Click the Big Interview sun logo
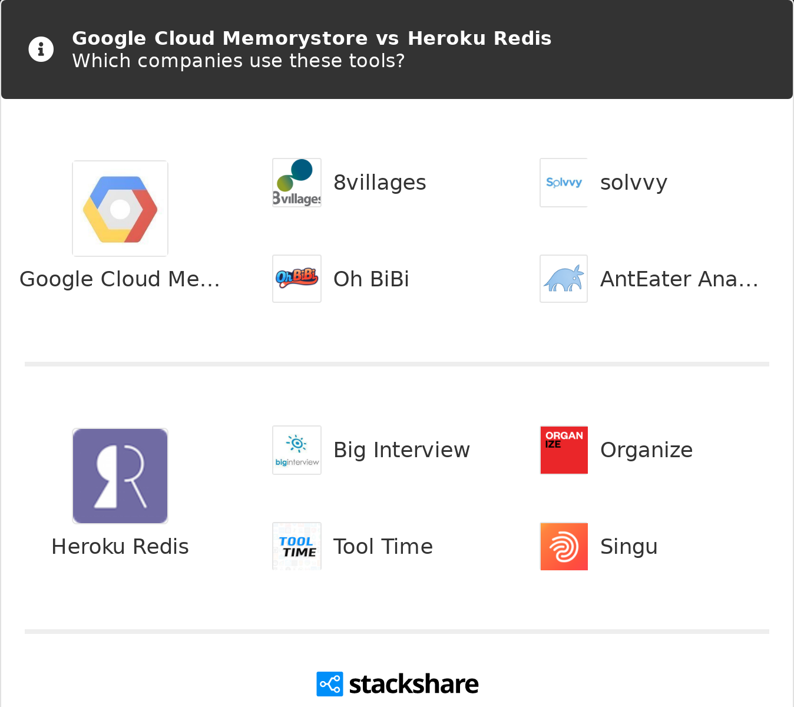794x707 pixels. click(296, 450)
